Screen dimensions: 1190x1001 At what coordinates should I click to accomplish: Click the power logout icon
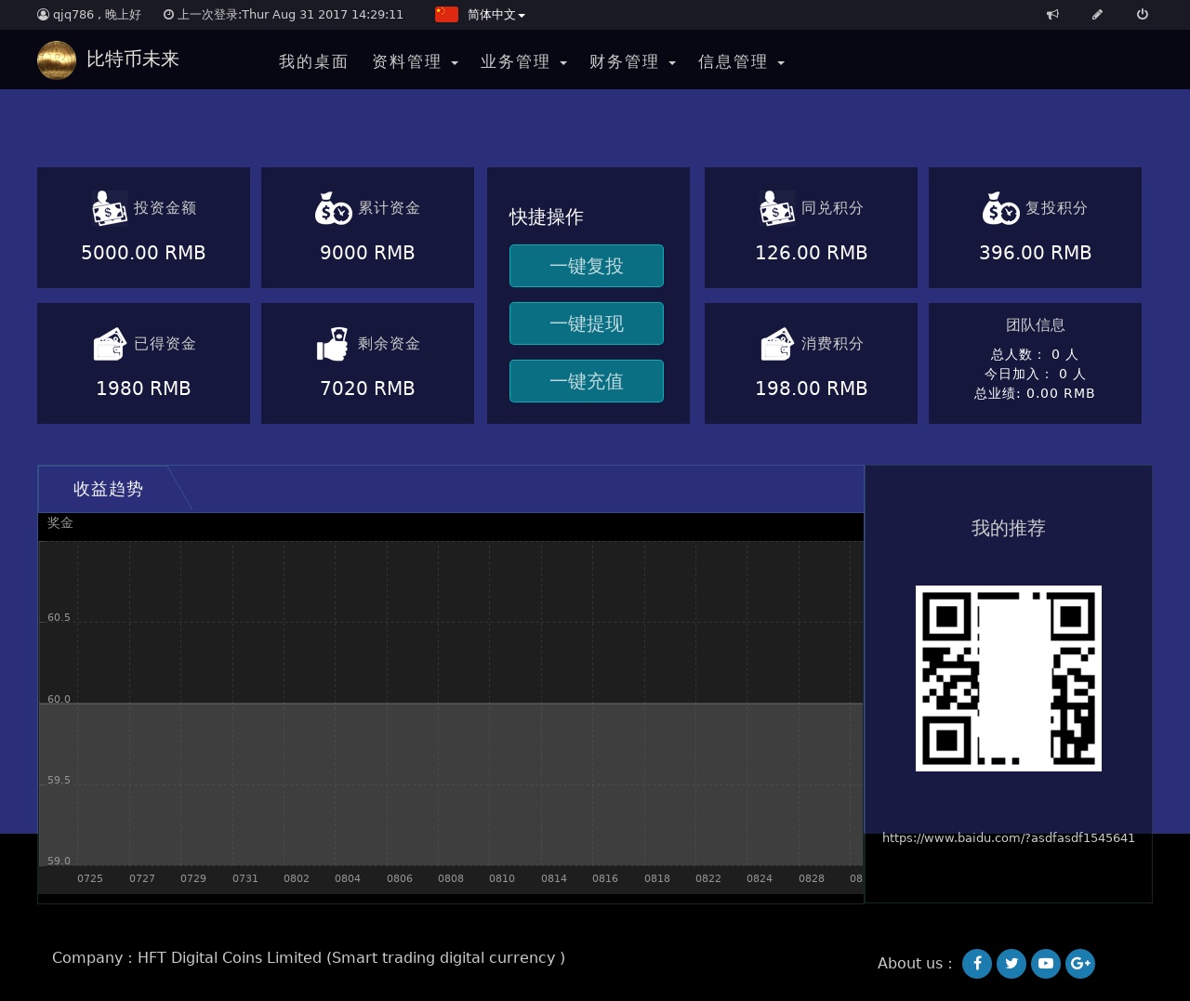tap(1143, 15)
